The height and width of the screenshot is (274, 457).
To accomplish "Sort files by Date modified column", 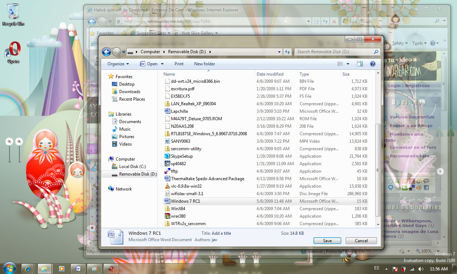I will click(270, 74).
